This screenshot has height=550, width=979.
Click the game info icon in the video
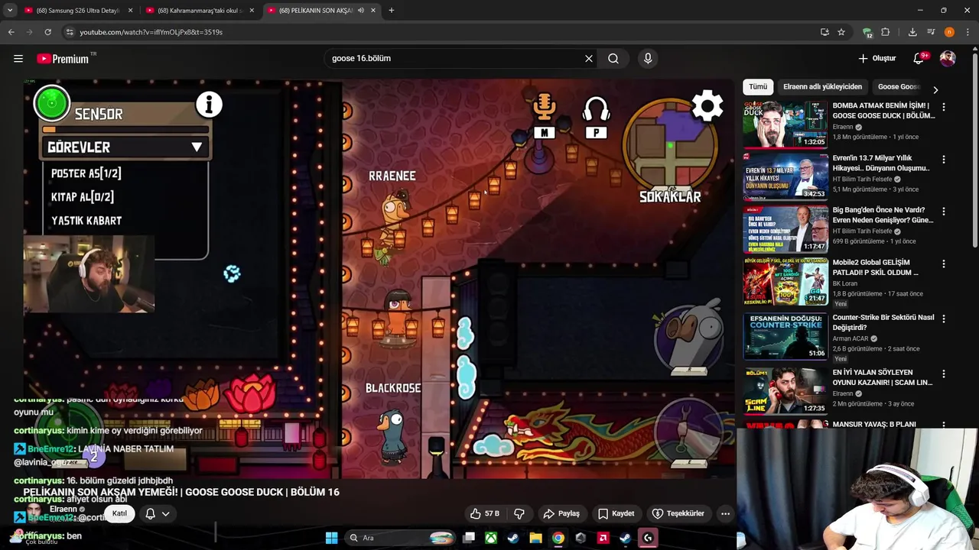pos(209,105)
